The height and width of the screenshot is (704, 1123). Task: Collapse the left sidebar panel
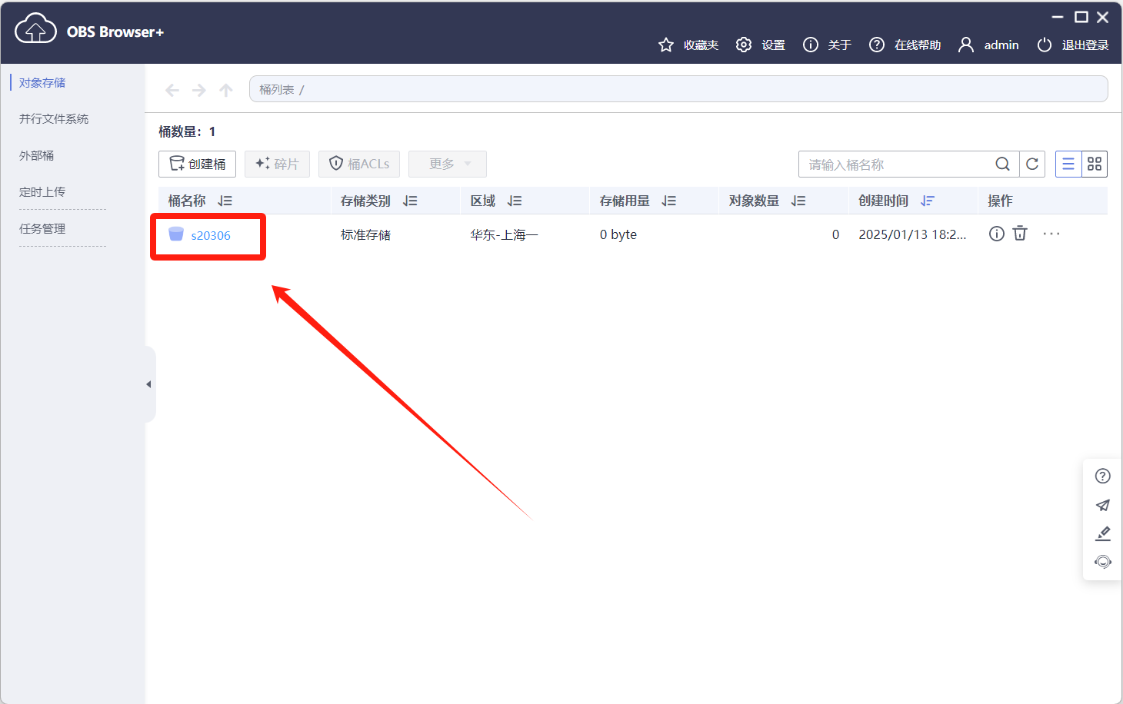point(148,384)
